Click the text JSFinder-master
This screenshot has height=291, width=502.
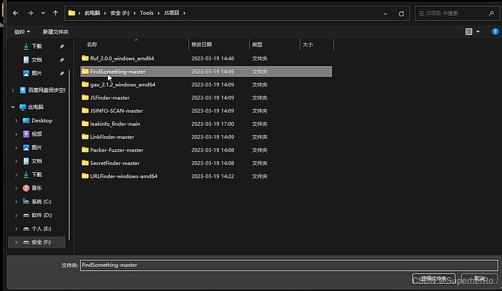110,98
